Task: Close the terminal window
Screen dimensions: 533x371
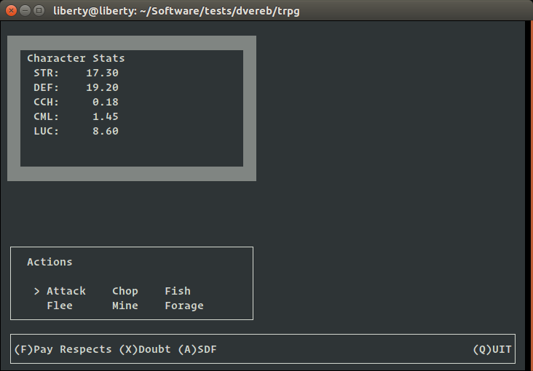Action: (11, 11)
